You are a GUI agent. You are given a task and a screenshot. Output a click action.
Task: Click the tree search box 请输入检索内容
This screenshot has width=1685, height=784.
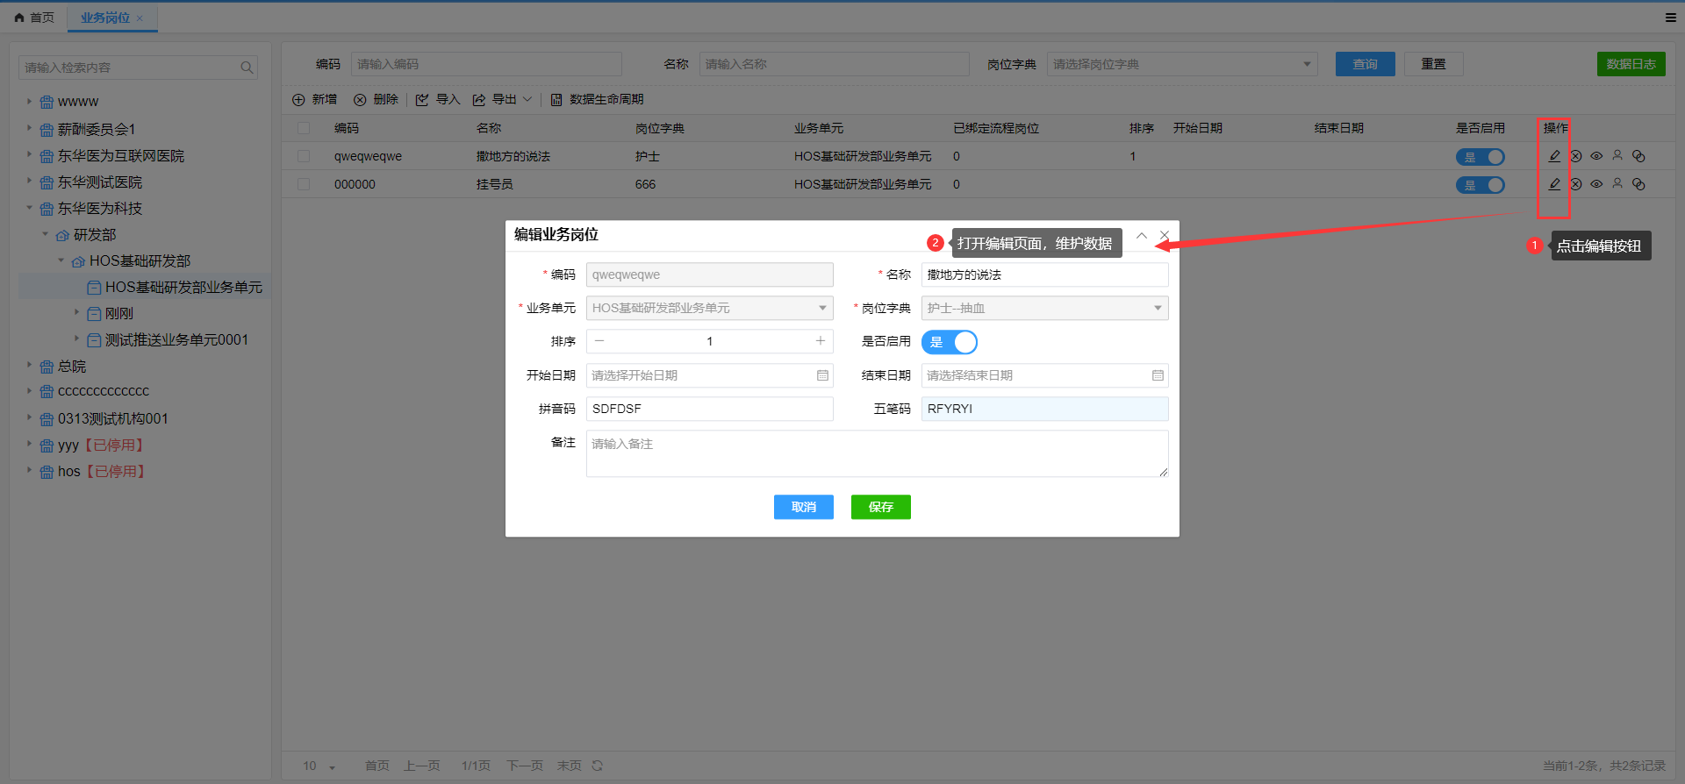138,68
